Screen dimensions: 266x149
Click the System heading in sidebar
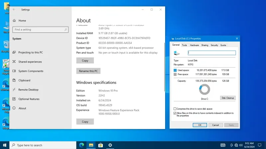[x=17, y=39]
